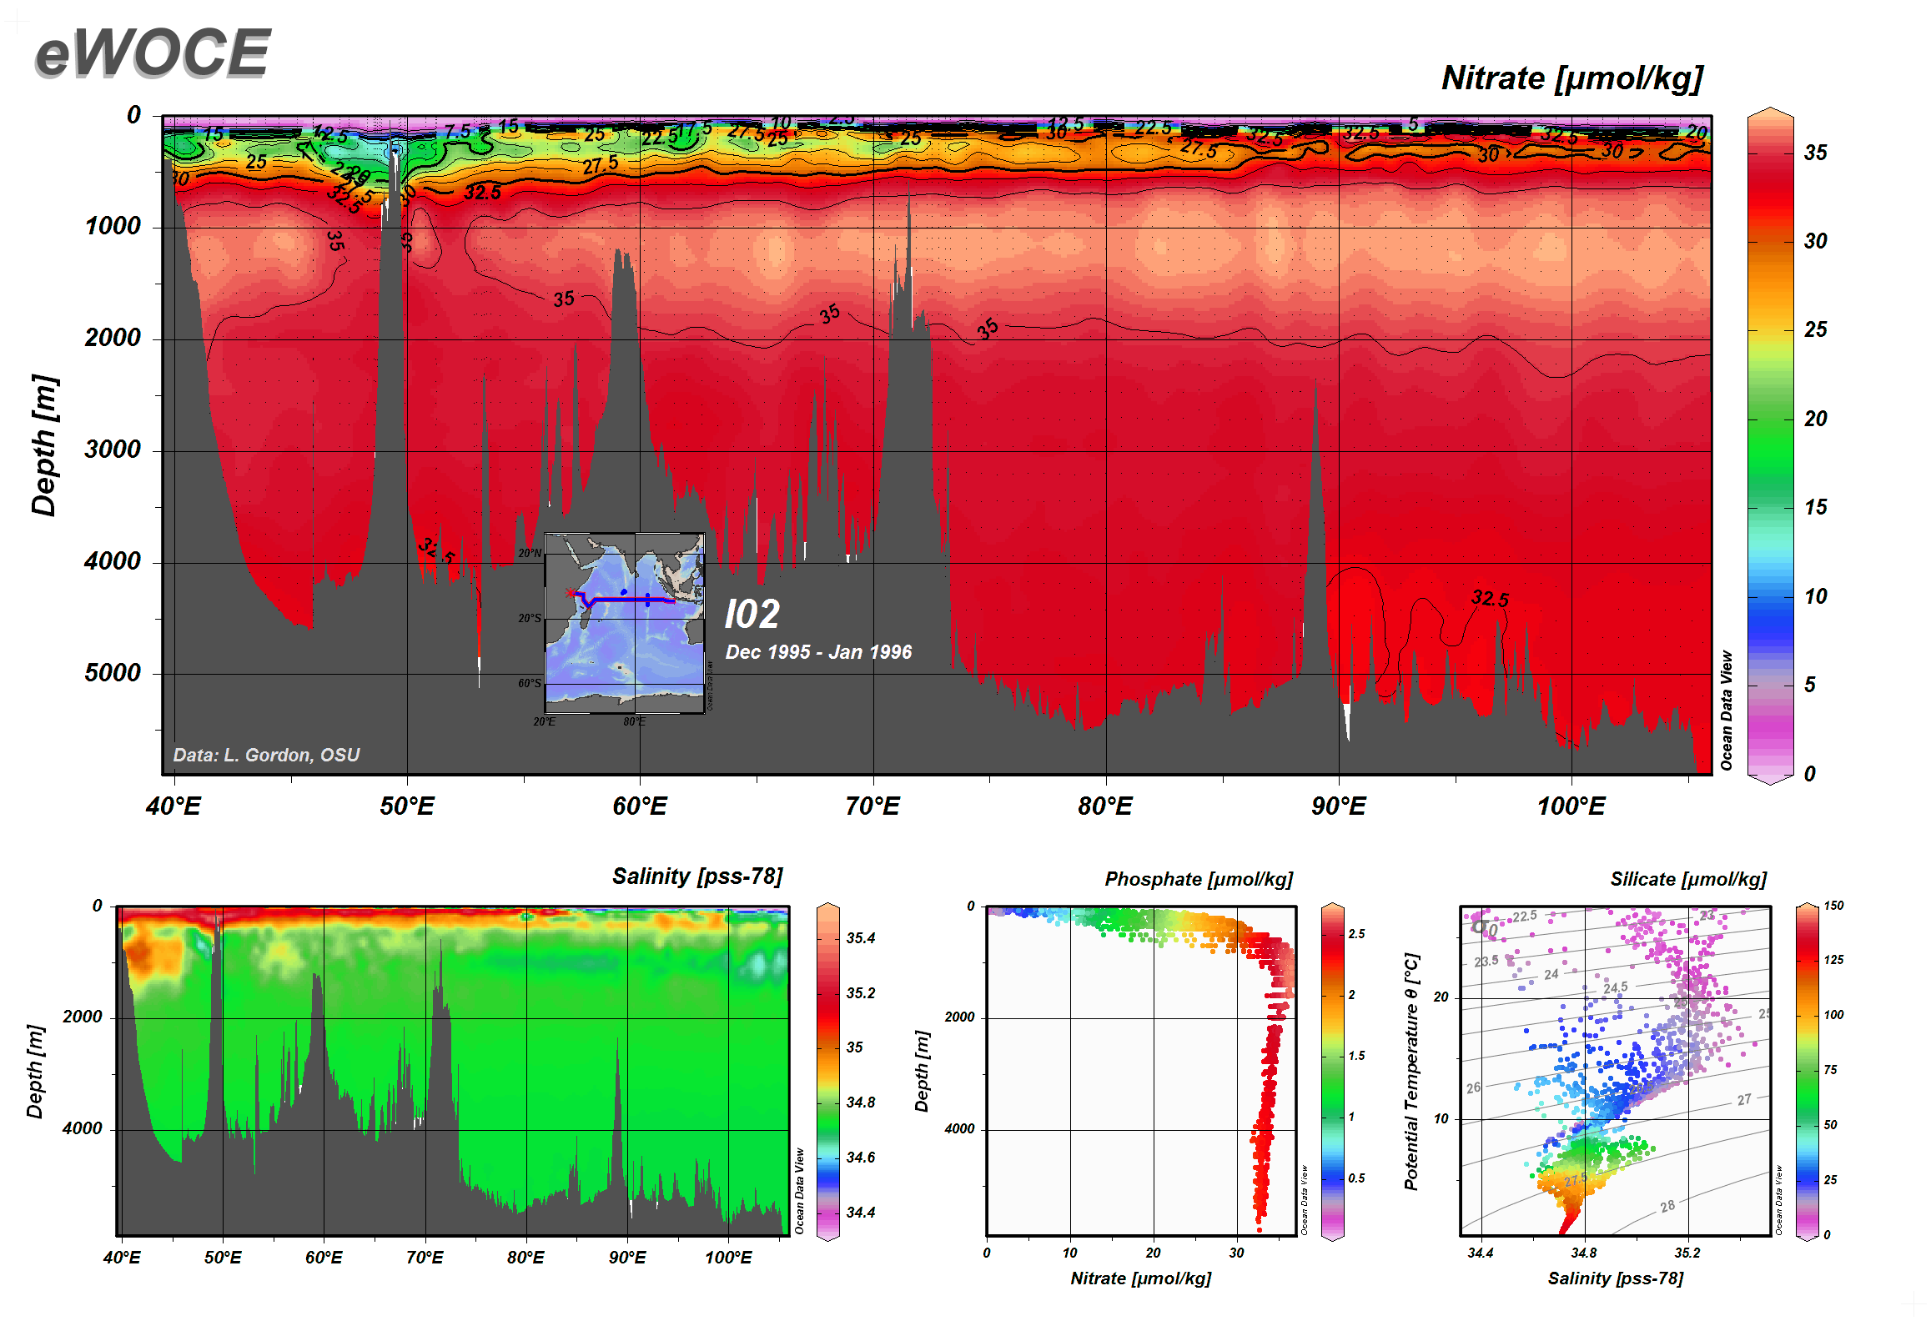
Task: Click the "5000" depth tick on nitrate section
Action: pyautogui.click(x=113, y=673)
